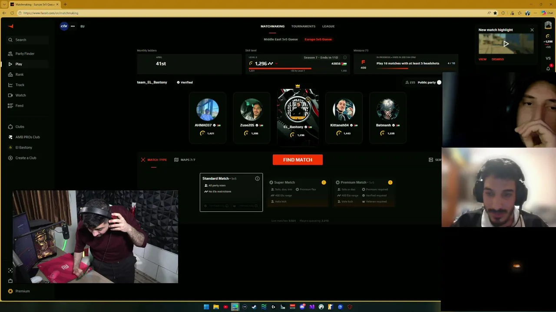Select the Standard Match option
Image resolution: width=556 pixels, height=312 pixels.
pyautogui.click(x=231, y=192)
